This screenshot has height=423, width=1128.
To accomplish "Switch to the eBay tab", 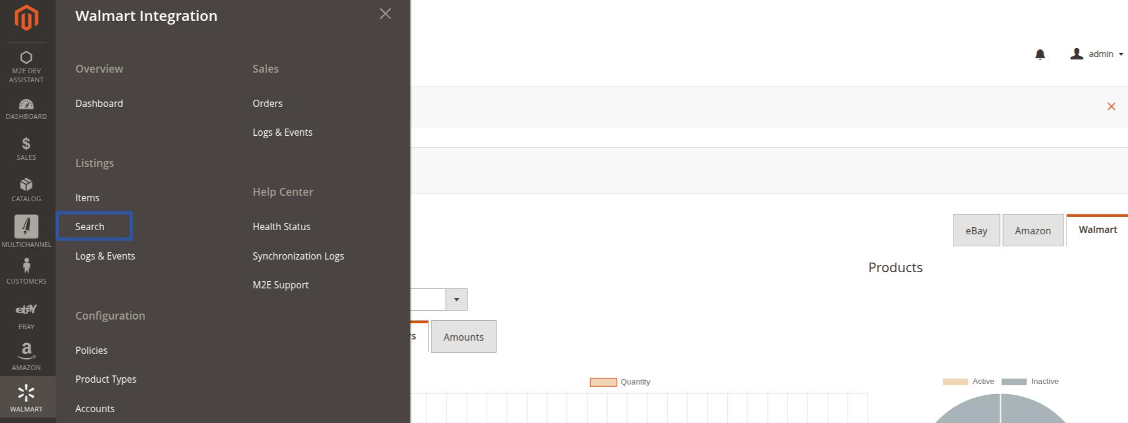I will 976,231.
